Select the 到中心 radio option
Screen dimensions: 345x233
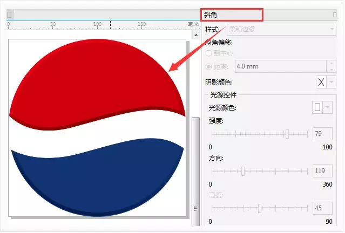(x=208, y=53)
